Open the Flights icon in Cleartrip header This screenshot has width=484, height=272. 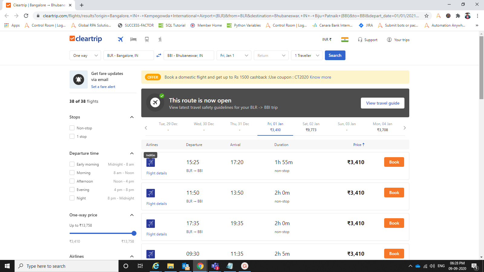pyautogui.click(x=120, y=39)
